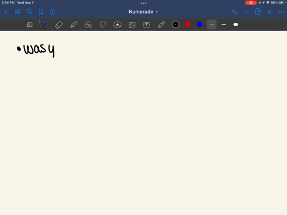Choose the black pen color
Viewport: 287px width, 215px height.
176,24
